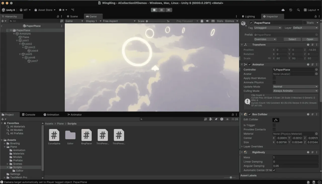Open the Hierarchy search window icon
Viewport: 322px width, 184px height.
click(61, 21)
